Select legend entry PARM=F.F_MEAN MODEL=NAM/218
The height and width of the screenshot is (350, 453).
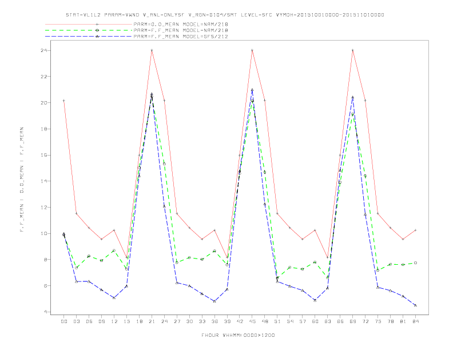[181, 30]
